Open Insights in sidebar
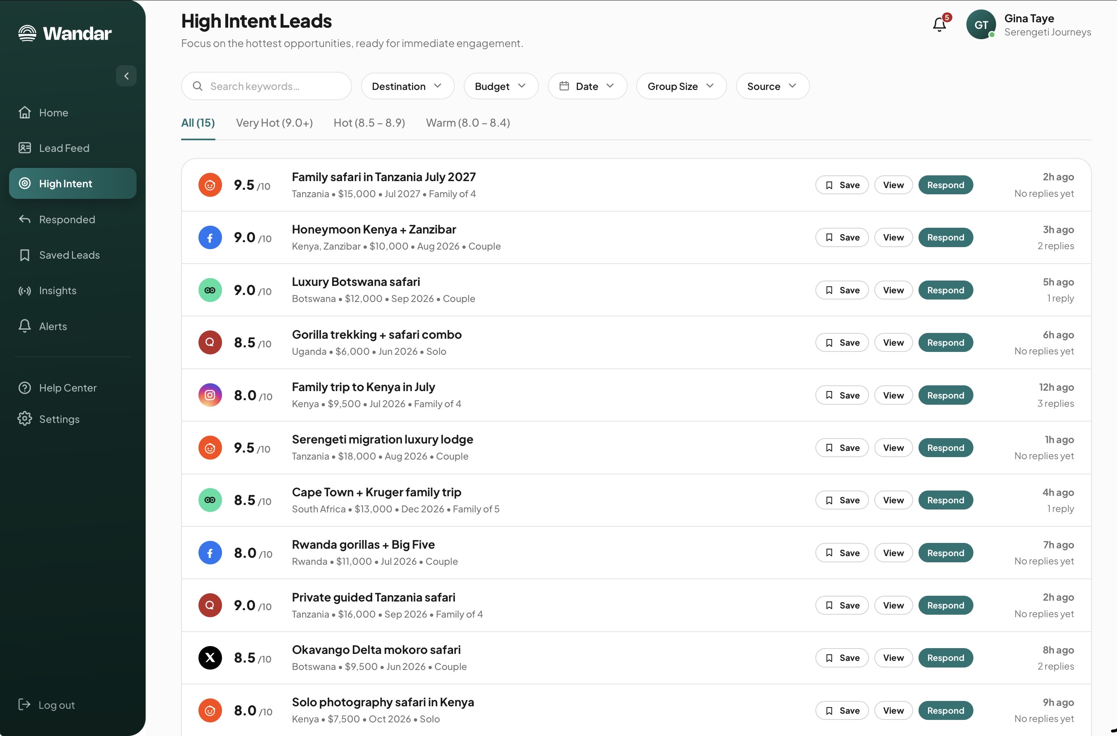Viewport: 1117px width, 736px height. coord(73,290)
